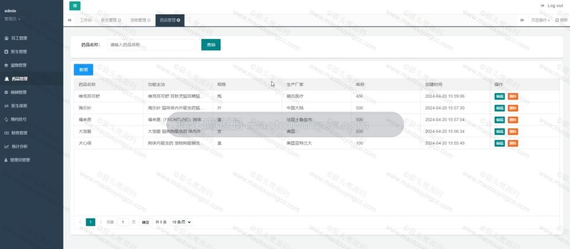Click the 创建时间 column header

(434, 84)
